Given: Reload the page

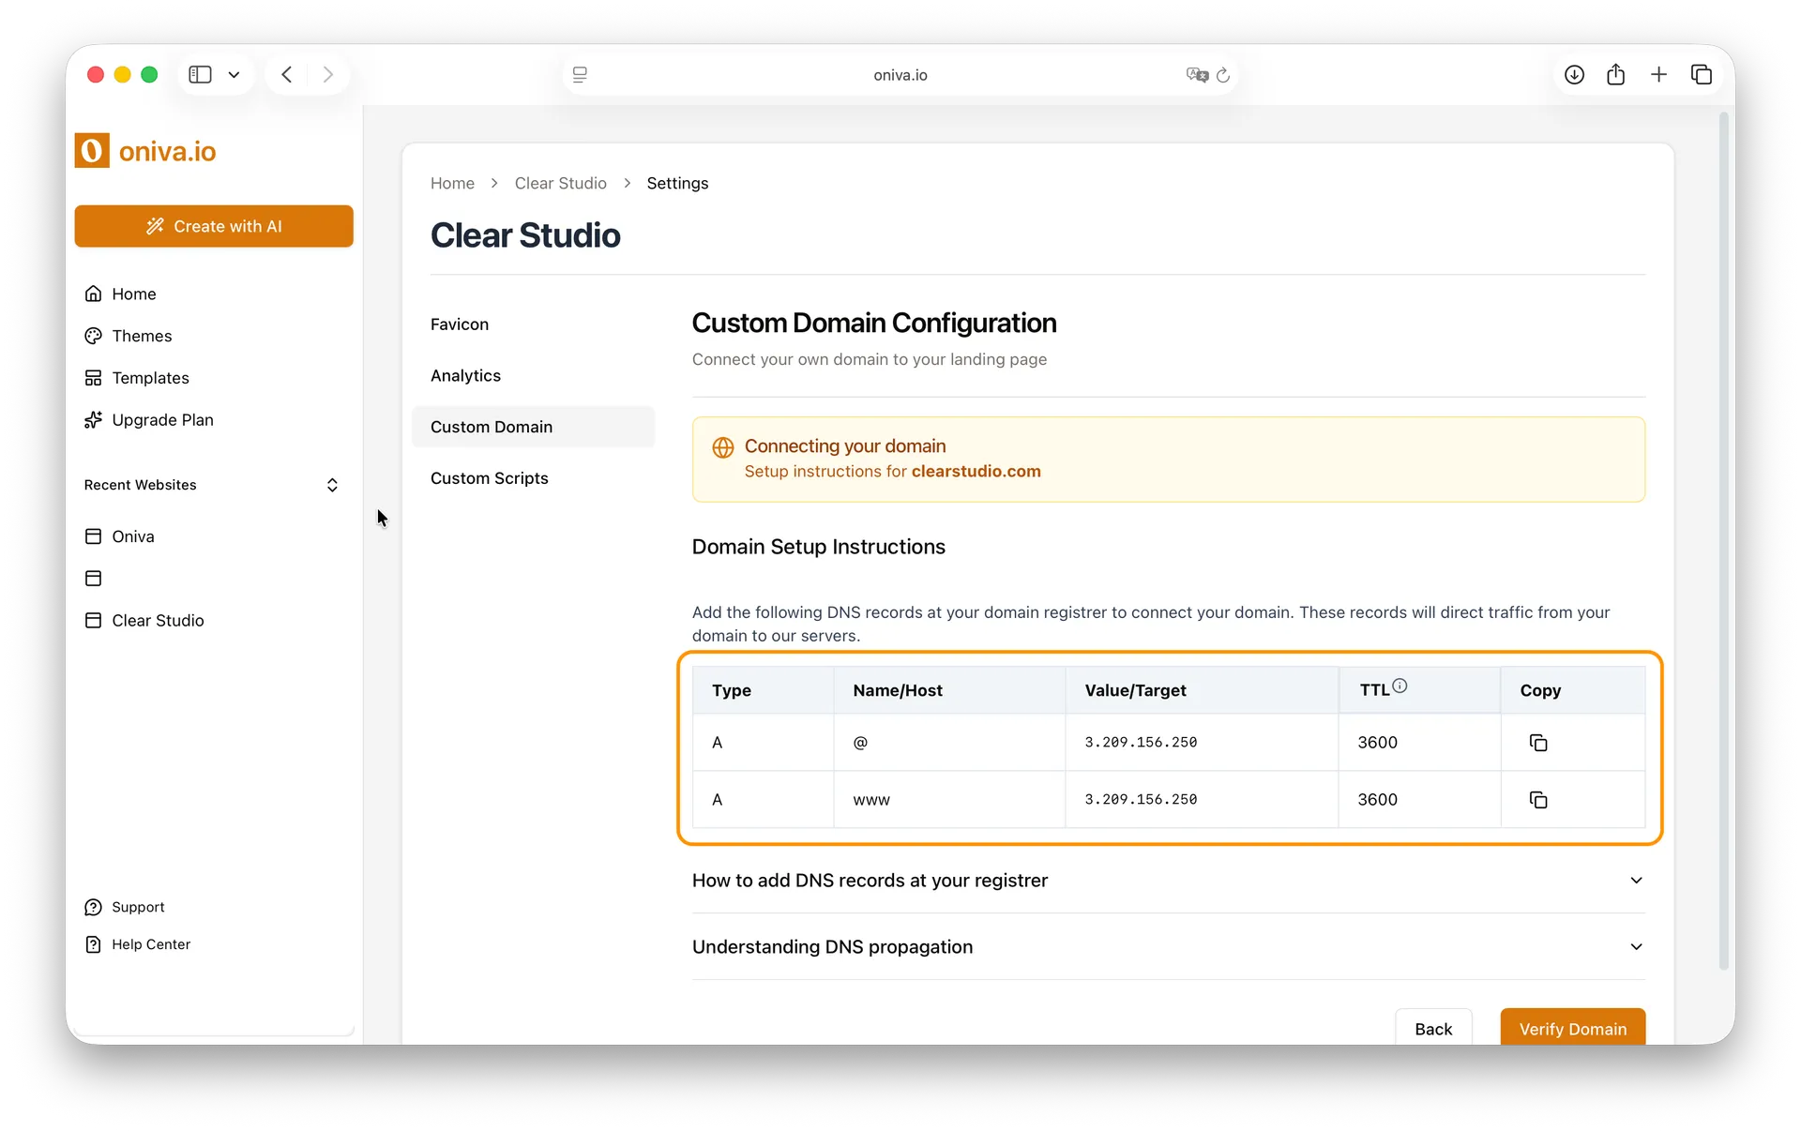Looking at the screenshot, I should pyautogui.click(x=1224, y=75).
